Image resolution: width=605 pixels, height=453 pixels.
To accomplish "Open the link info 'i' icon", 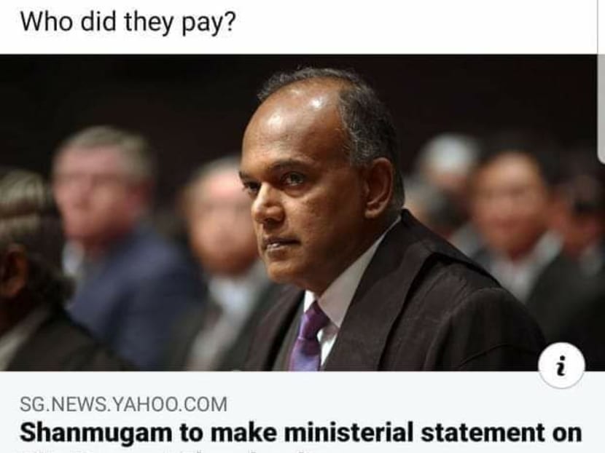I will [561, 366].
